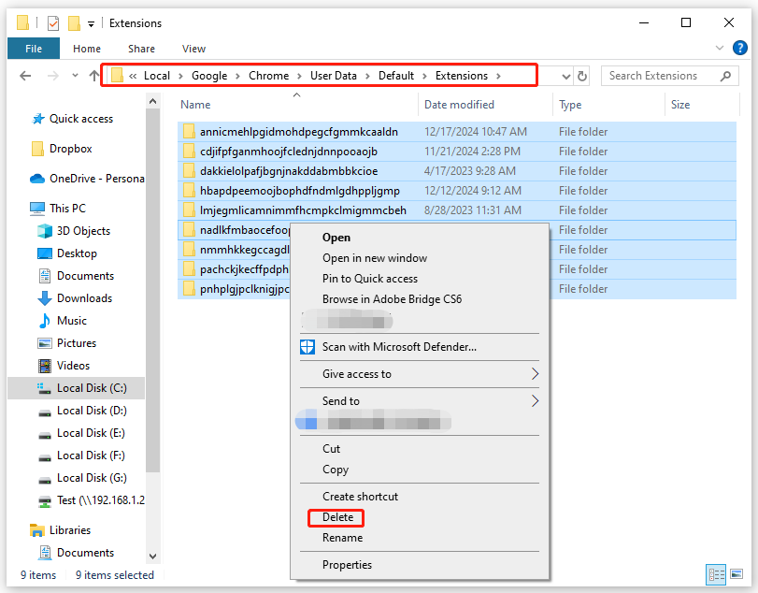Open Customize Quick Access Toolbar dropdown

[91, 23]
